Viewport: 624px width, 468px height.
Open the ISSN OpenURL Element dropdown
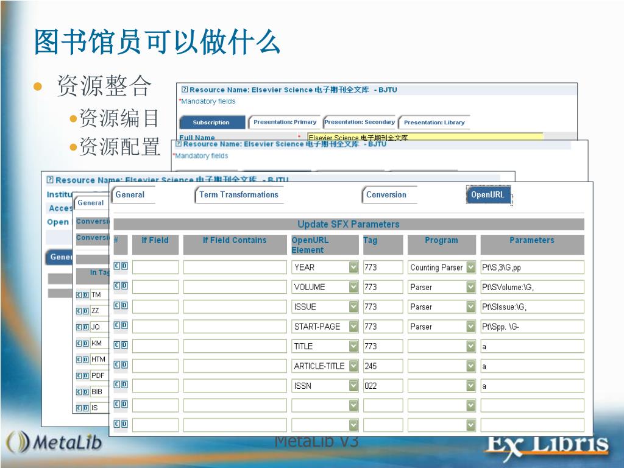coord(353,386)
